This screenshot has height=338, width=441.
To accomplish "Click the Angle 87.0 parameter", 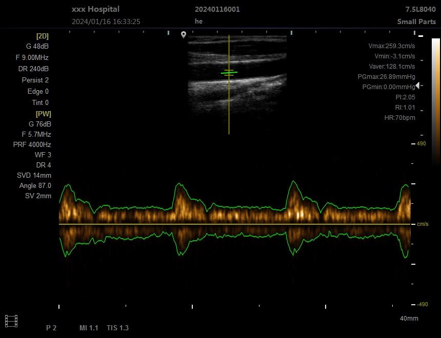I will (35, 185).
